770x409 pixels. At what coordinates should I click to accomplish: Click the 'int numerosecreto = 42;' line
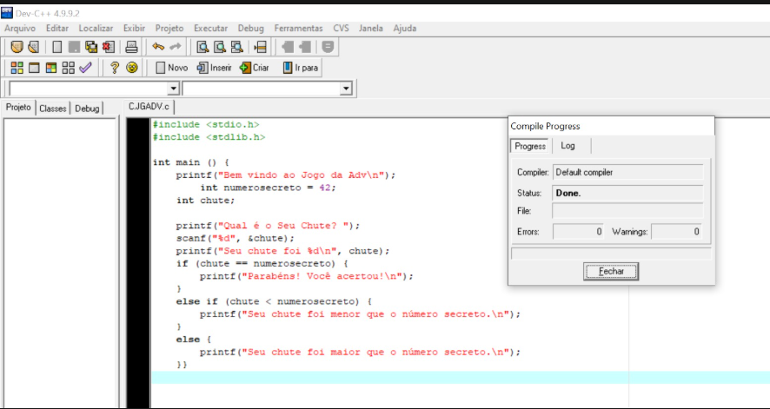coord(269,188)
